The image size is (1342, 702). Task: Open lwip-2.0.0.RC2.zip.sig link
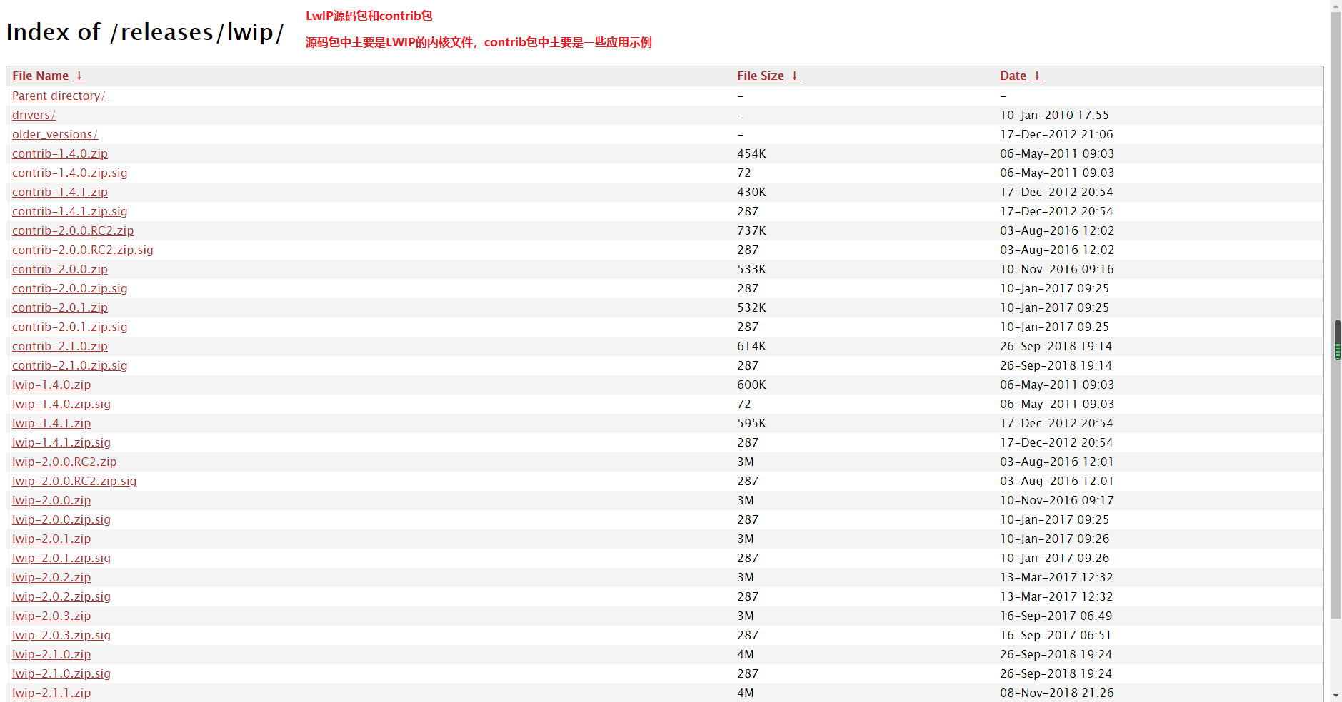74,481
